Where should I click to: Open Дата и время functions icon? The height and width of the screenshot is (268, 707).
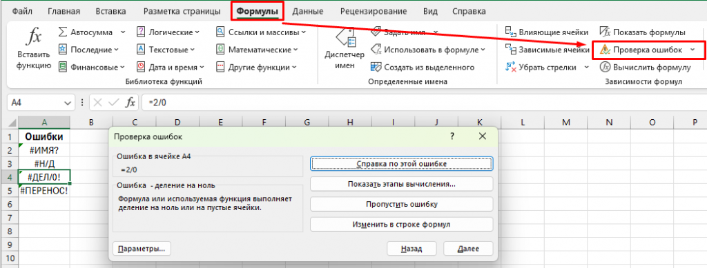141,67
